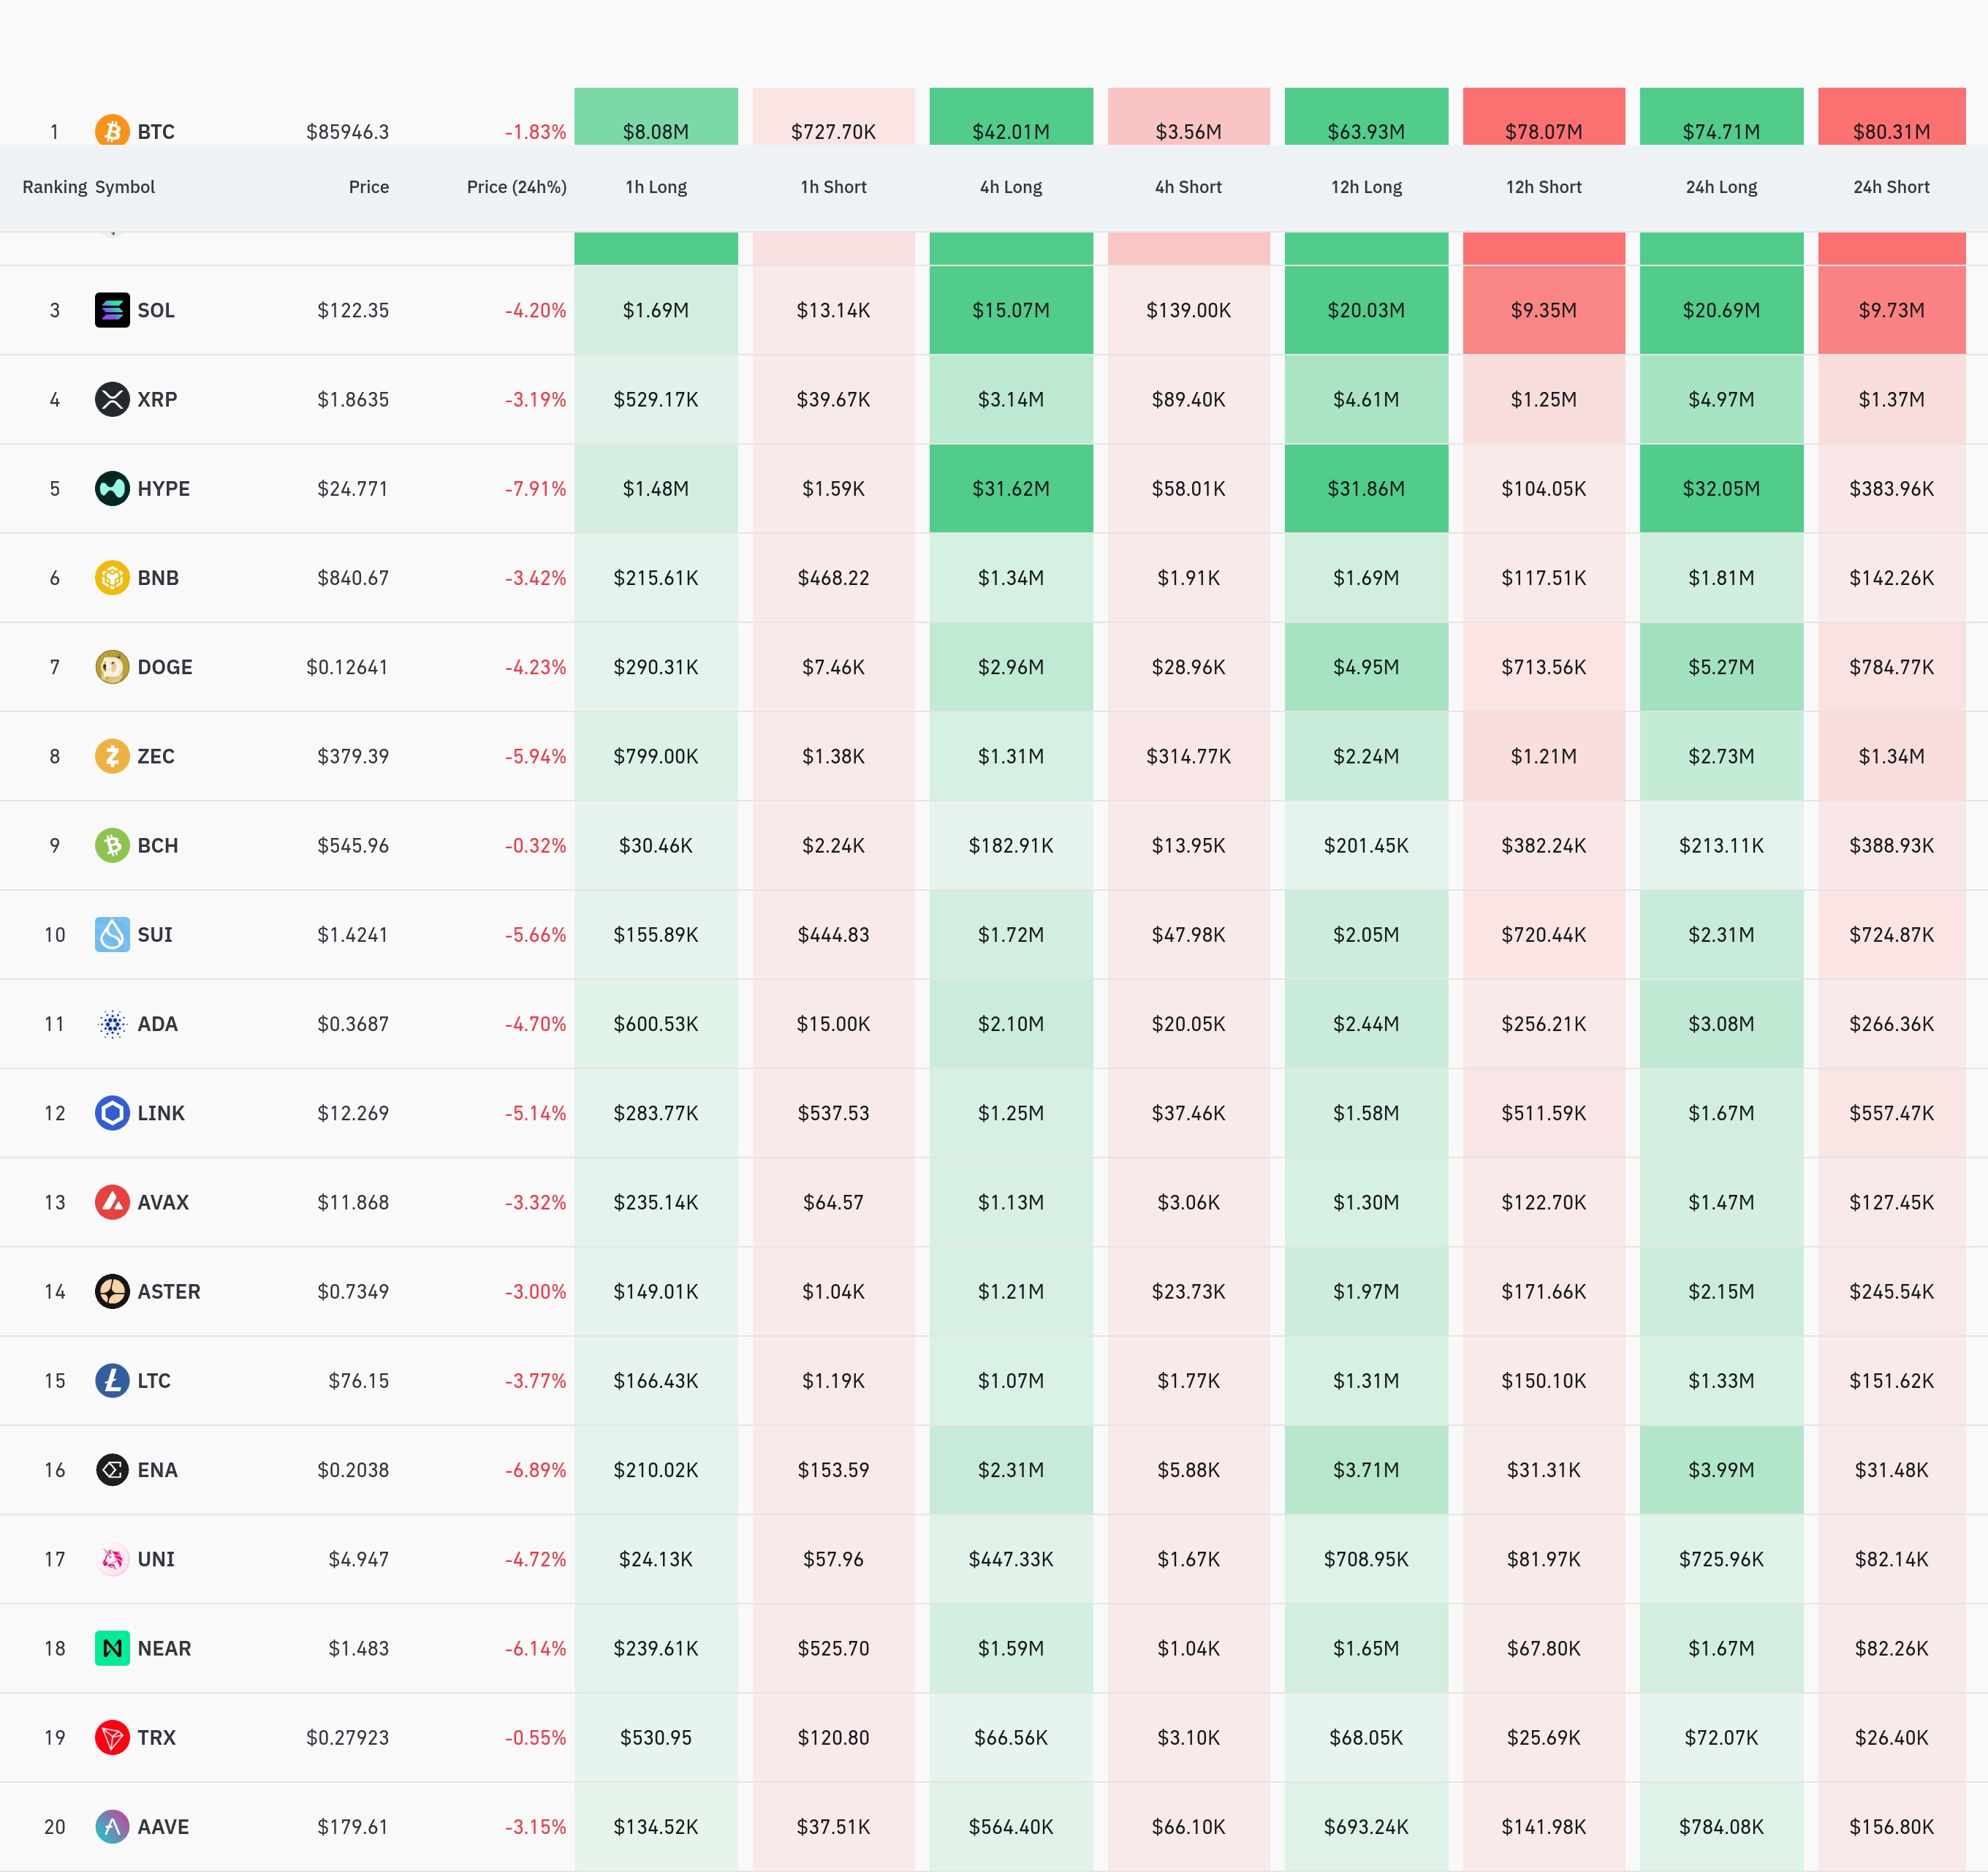Click the BTC coin icon
This screenshot has width=1988, height=1872.
coord(112,131)
